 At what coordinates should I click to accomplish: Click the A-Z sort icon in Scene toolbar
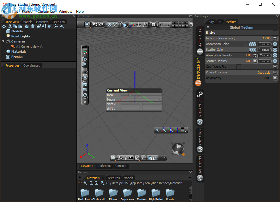pyautogui.click(x=44, y=26)
